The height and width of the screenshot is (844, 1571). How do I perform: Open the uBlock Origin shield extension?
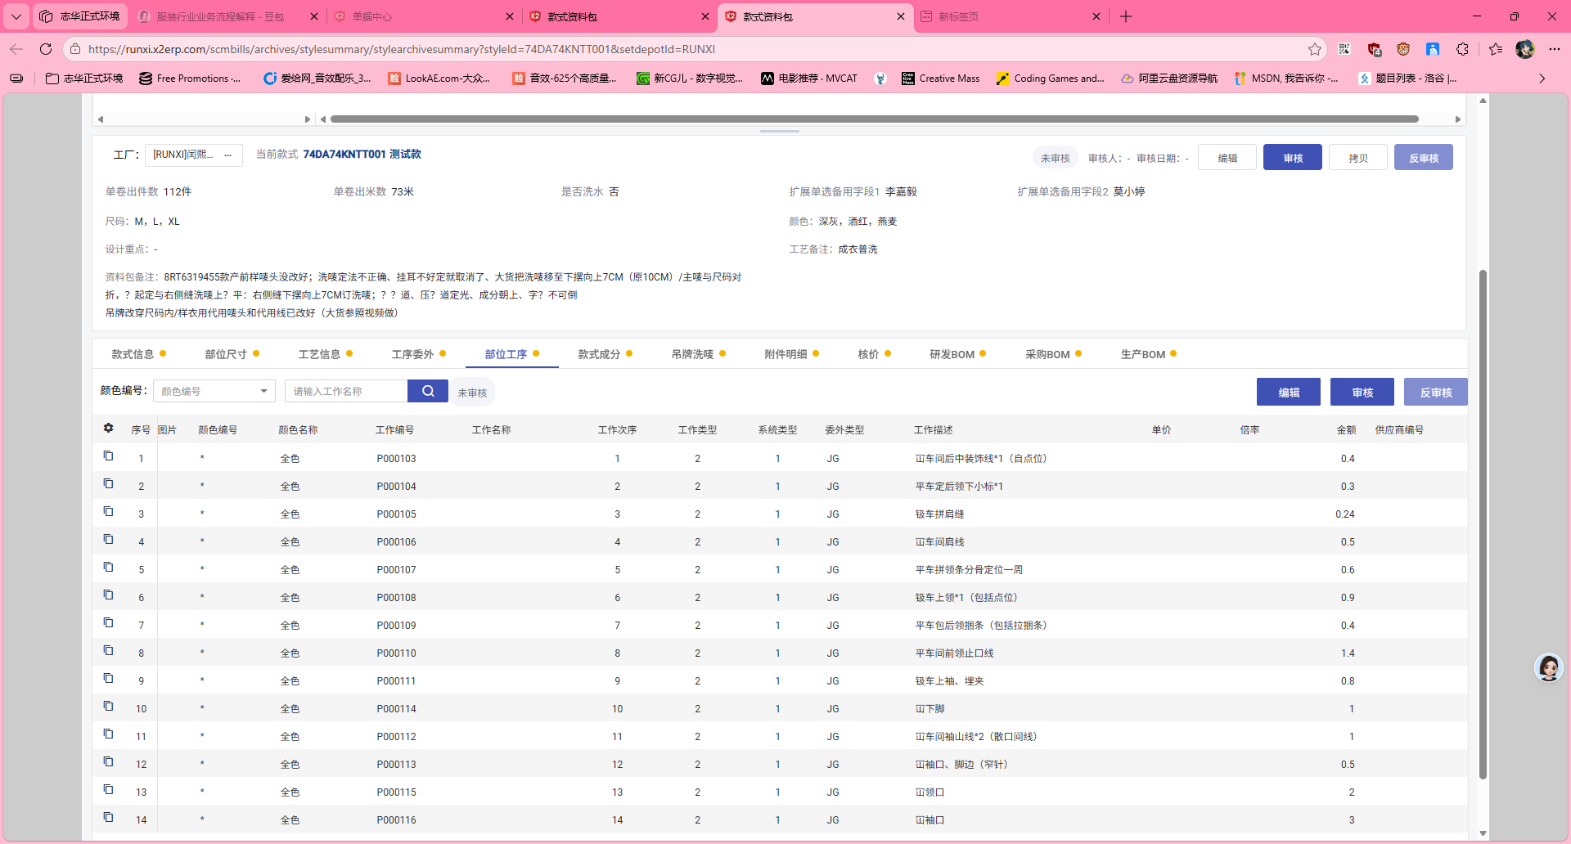point(1374,49)
